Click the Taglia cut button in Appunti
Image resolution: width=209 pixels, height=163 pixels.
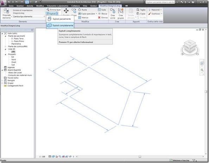tap(141, 10)
